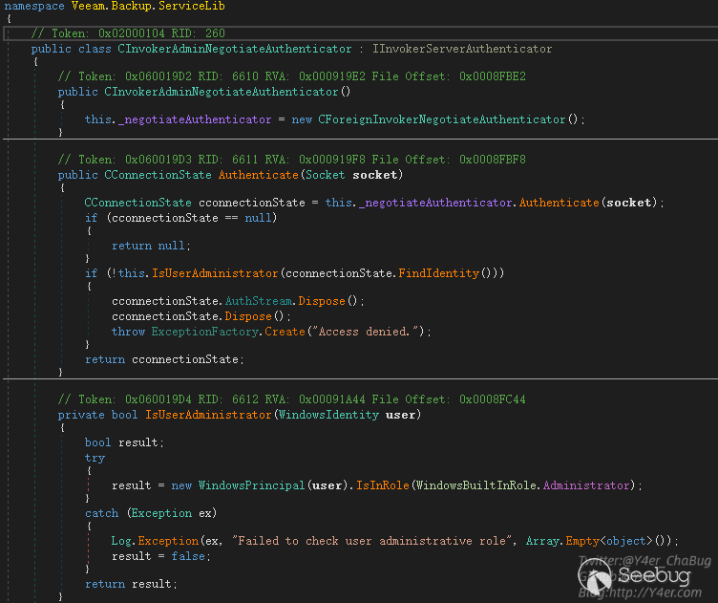Click the Log class in catch block
This screenshot has width=718, height=603.
[121, 541]
